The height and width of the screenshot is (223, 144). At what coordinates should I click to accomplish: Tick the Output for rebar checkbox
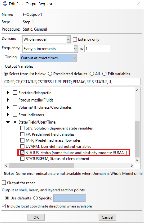[x=4, y=183]
